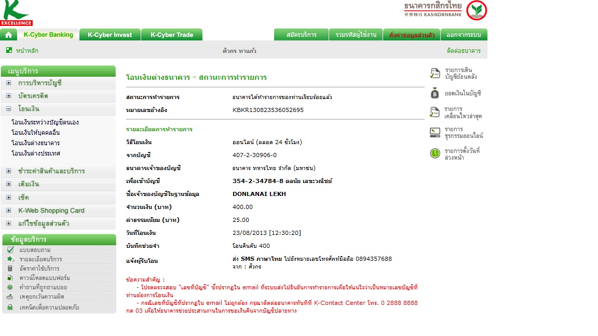Click the ข้อความสำคัญ red notice heading
Image resolution: width=598 pixels, height=336 pixels.
(145, 279)
